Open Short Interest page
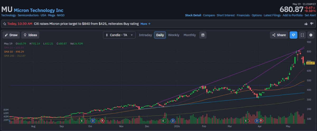This screenshot has height=131, width=317. (x=226, y=15)
